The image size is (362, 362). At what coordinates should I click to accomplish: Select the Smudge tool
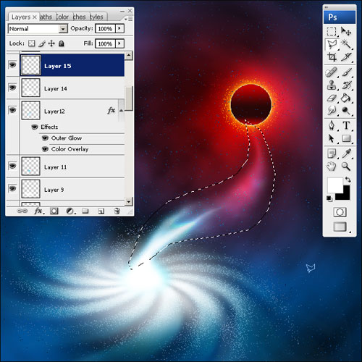point(332,111)
